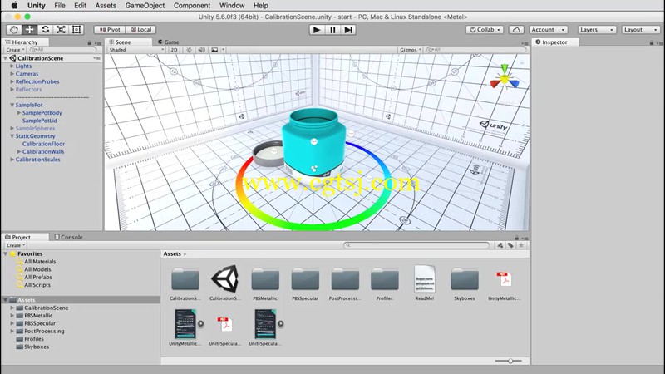This screenshot has width=665, height=374.
Task: Save search as favorite star icon
Action: 521,245
